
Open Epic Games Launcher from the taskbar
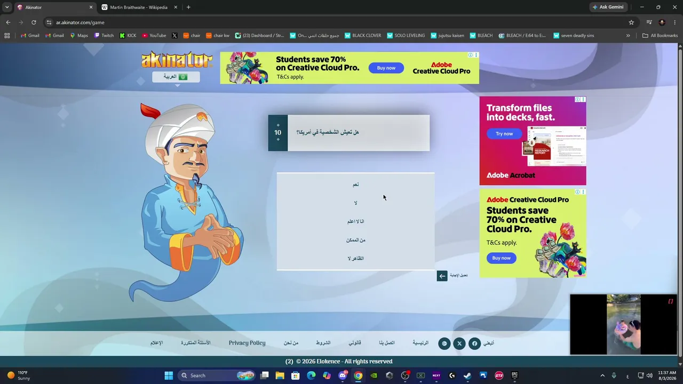click(514, 375)
